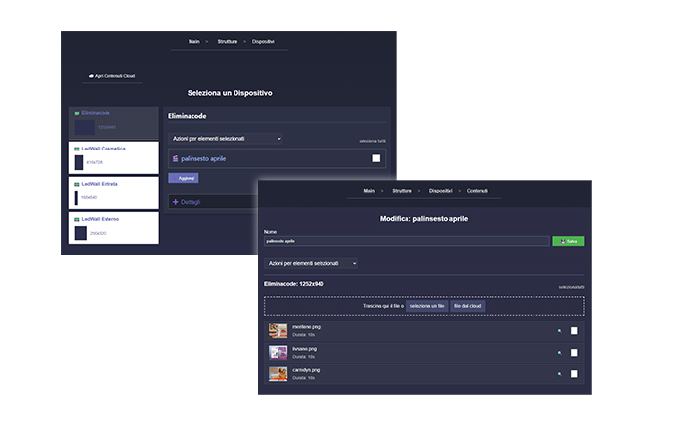Click green device icon beside LedWall Esterno
Screen dimensions: 684x428
pyautogui.click(x=77, y=220)
